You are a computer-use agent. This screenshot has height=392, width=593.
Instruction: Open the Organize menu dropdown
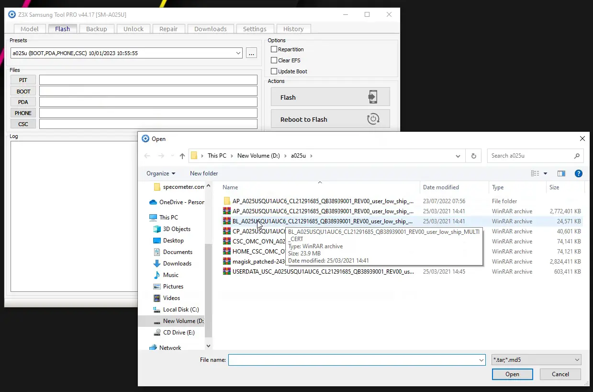pyautogui.click(x=161, y=173)
